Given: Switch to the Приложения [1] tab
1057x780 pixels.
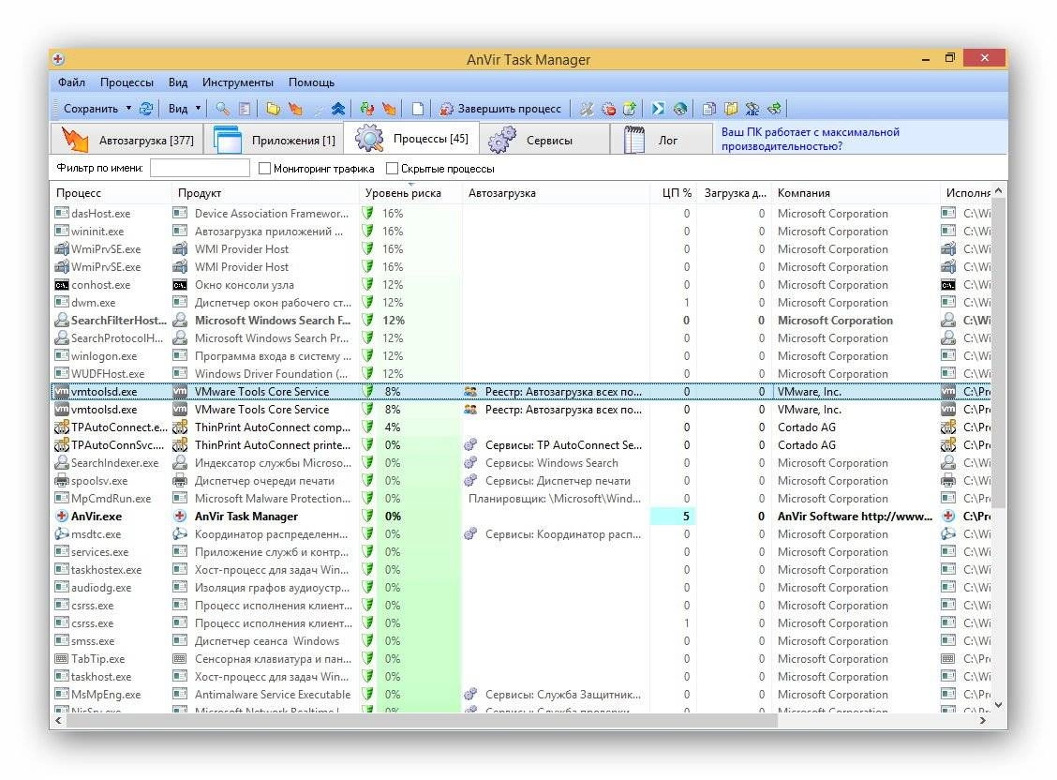Looking at the screenshot, I should (275, 140).
